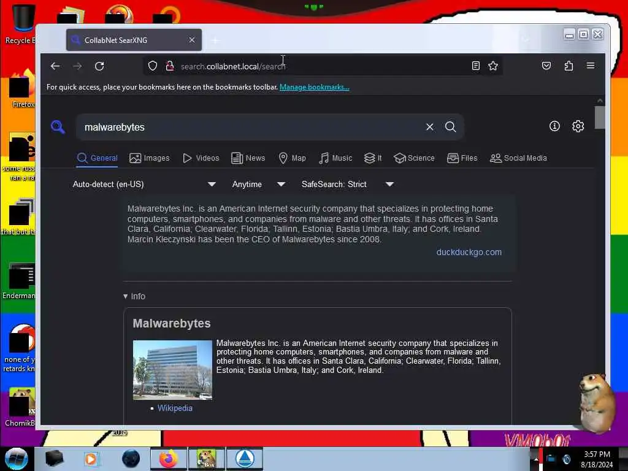Click the Malwarebytes building thumbnail image
Screen dimensions: 628x471
172,370
